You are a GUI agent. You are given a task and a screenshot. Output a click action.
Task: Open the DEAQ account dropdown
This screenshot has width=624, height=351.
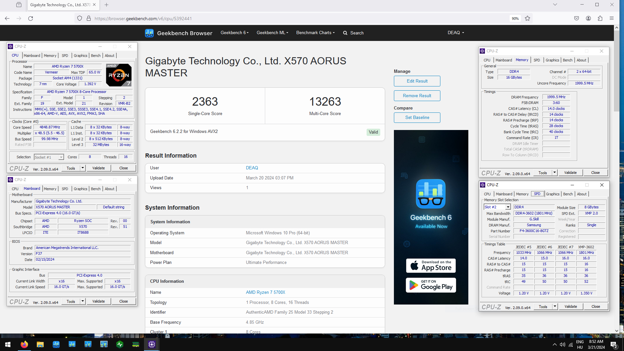(x=456, y=33)
